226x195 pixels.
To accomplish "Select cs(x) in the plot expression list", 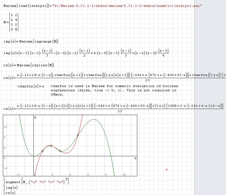I will point(11,193).
